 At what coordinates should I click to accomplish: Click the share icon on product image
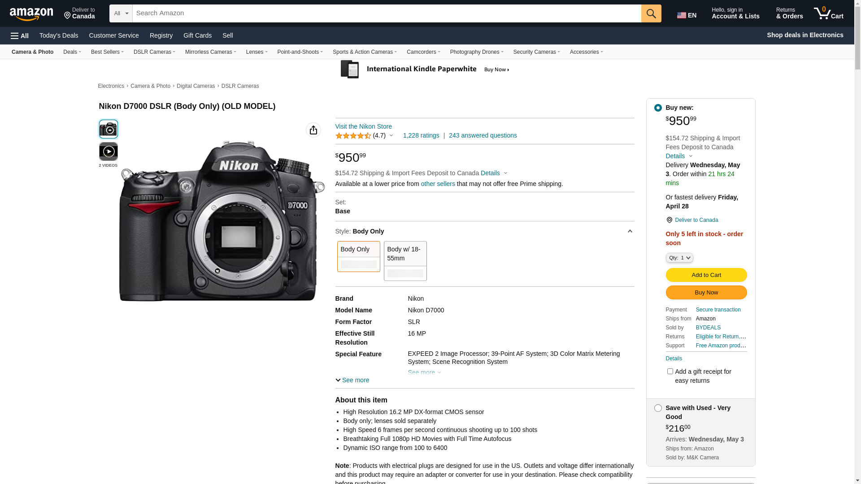coord(313,130)
